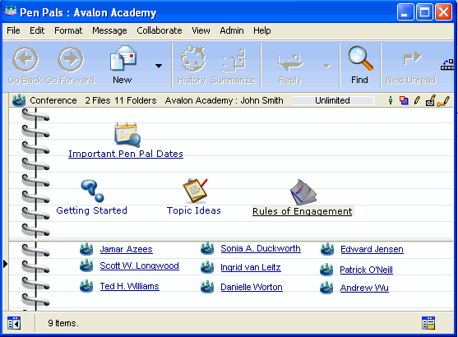The height and width of the screenshot is (337, 458).
Task: Toggle the split pane arrow on left edge
Action: click(x=5, y=264)
